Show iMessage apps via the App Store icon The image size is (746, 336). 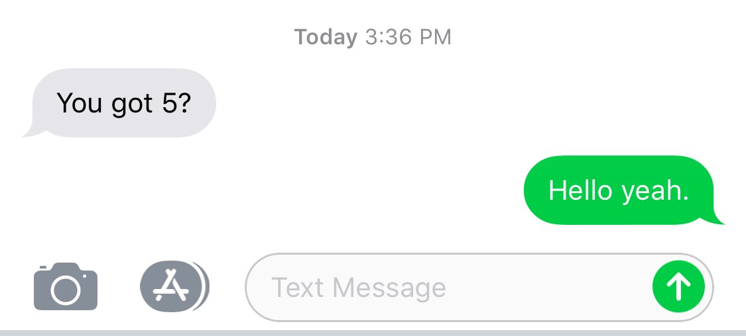click(x=174, y=286)
